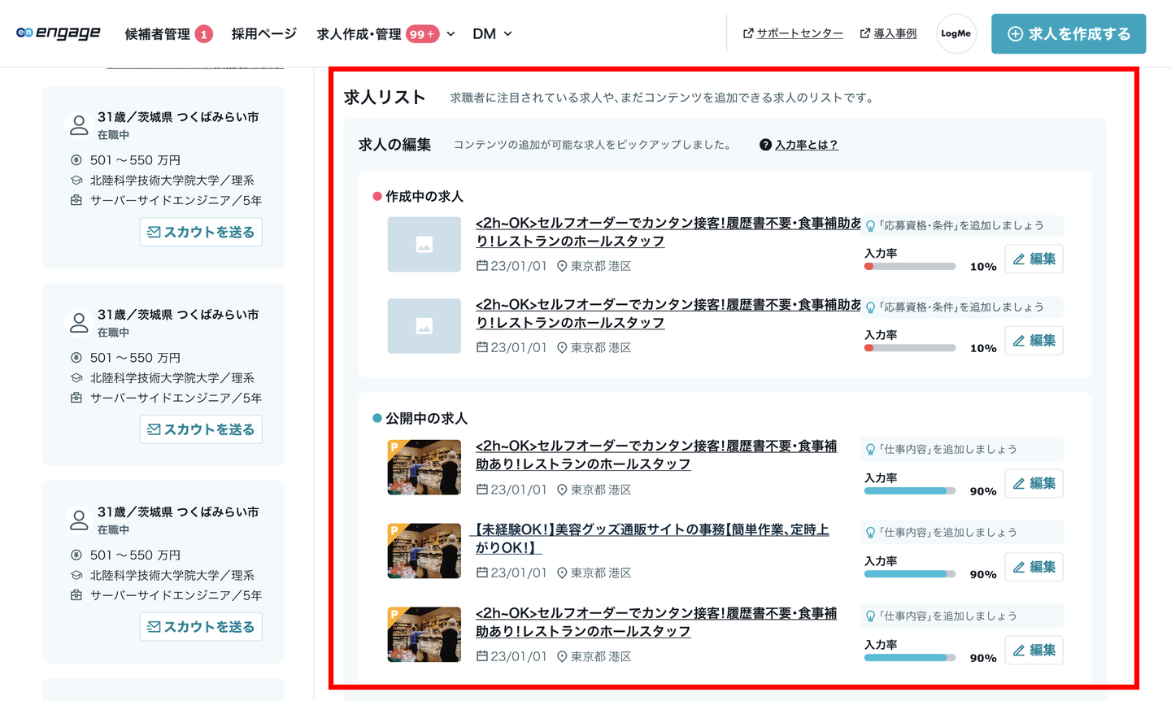
Task: Click the lightbulb hint icon on the first 作成中 job
Action: point(871,226)
